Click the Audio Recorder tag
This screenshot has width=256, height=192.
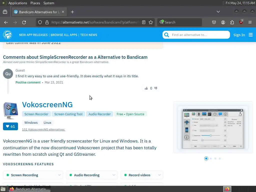pyautogui.click(x=99, y=114)
